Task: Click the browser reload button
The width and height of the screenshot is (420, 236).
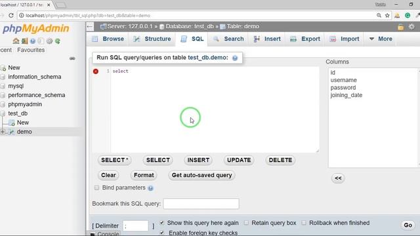Action: [11, 15]
